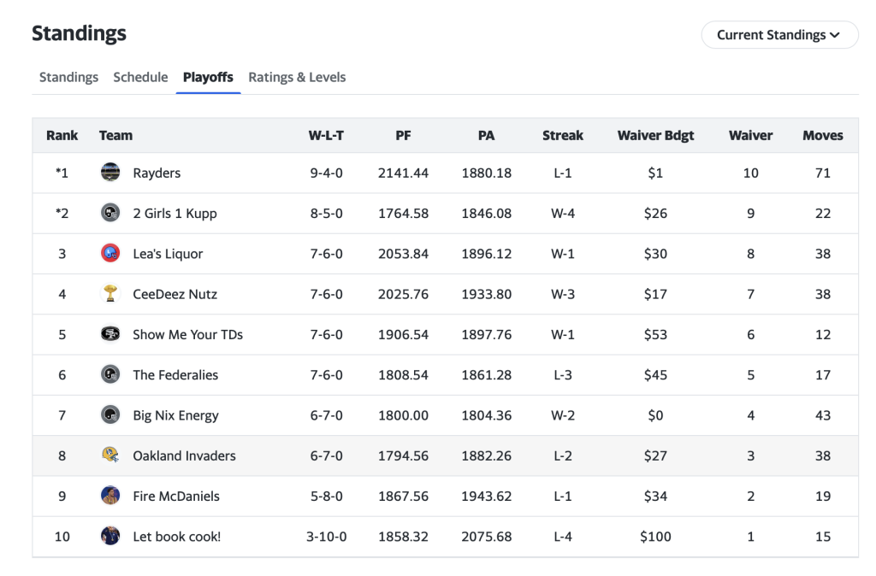Image resolution: width=876 pixels, height=576 pixels.
Task: Open the Schedule tab
Action: pos(140,77)
